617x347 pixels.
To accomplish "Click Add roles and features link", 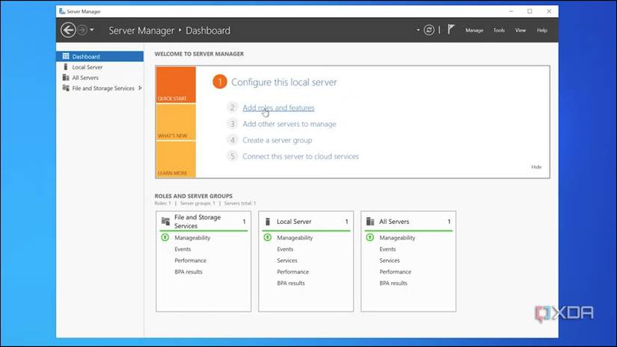I will click(x=278, y=107).
